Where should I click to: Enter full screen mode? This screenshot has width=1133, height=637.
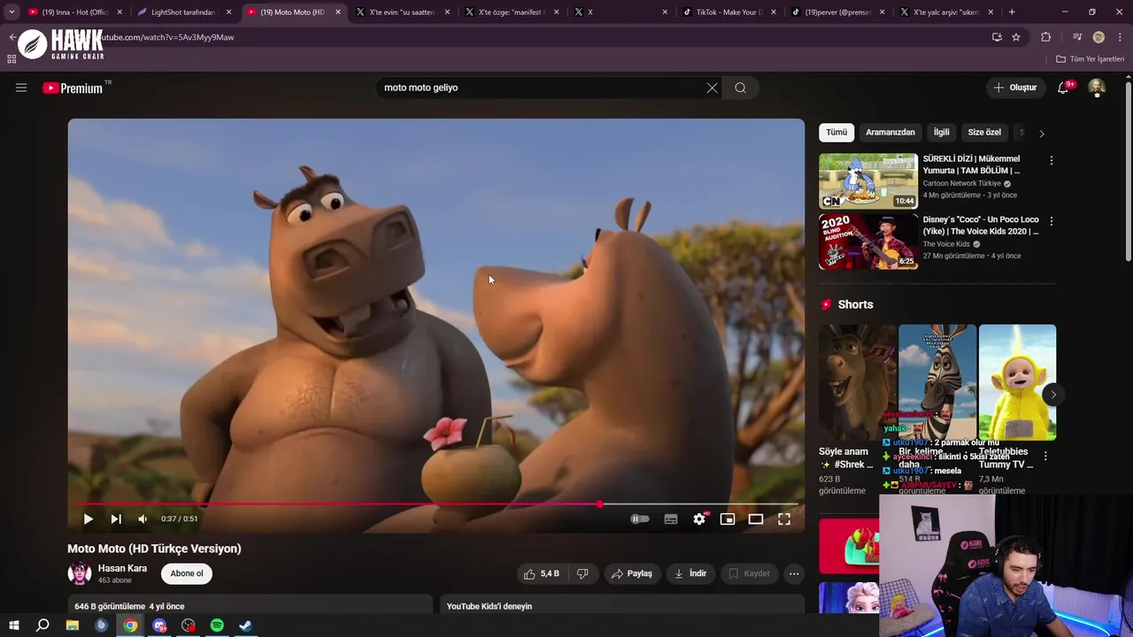click(784, 519)
